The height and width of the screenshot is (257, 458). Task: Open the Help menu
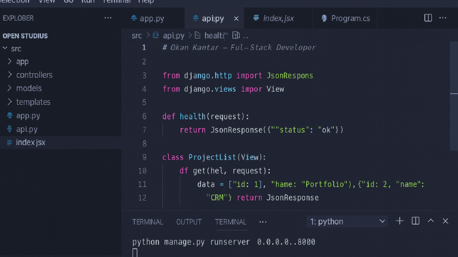click(x=146, y=2)
